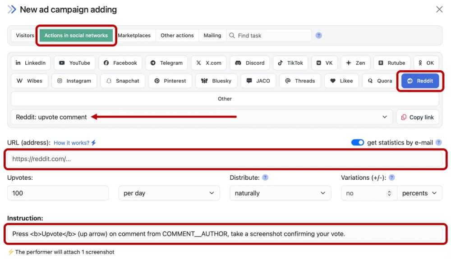This screenshot has height=259, width=451.
Task: Choose the JACO network button
Action: [258, 81]
